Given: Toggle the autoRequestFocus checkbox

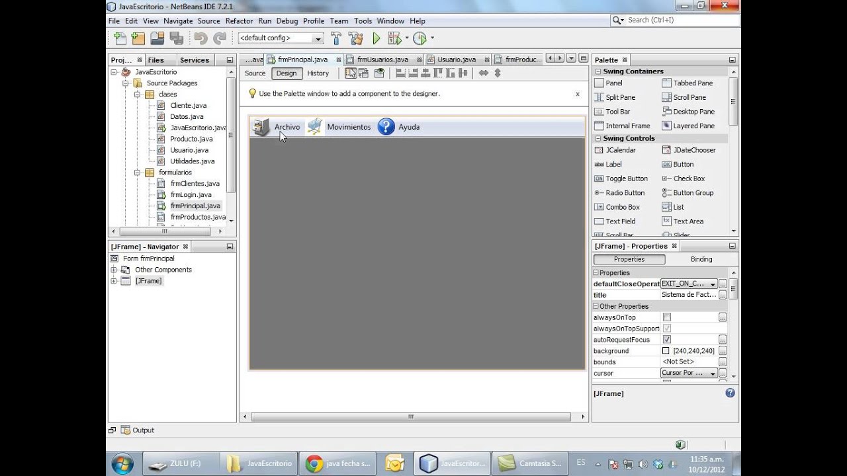Looking at the screenshot, I should pyautogui.click(x=667, y=340).
